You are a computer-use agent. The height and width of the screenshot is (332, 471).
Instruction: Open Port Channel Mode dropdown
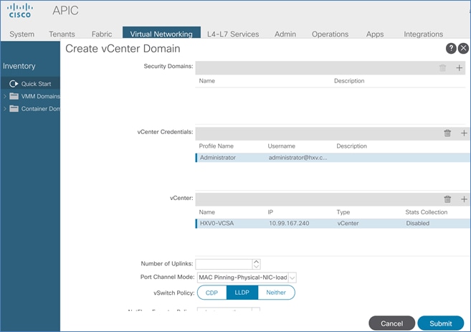point(292,278)
